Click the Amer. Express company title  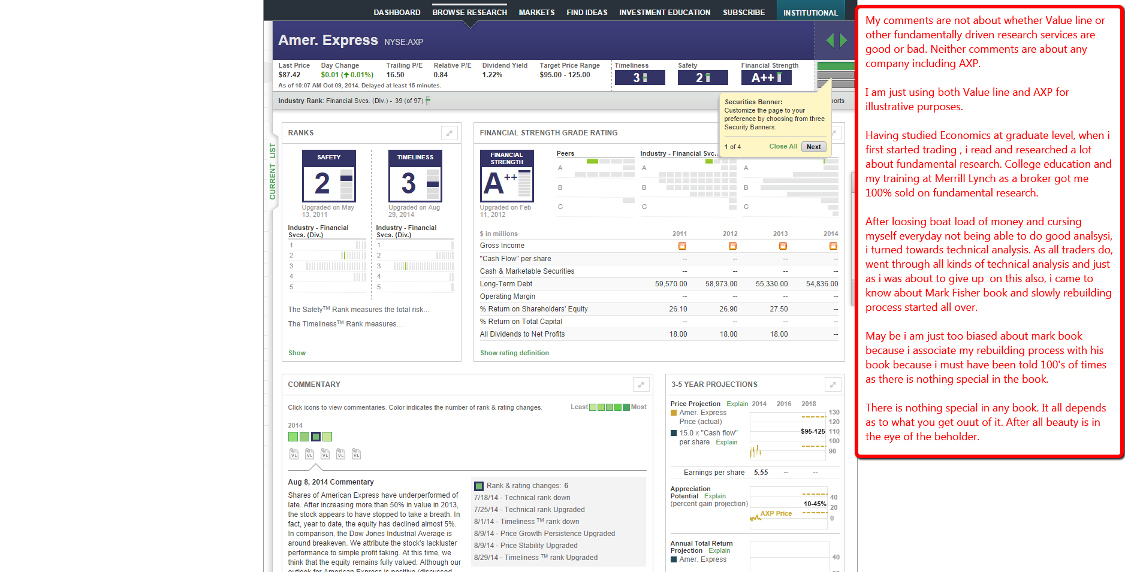click(328, 40)
